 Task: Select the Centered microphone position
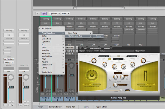click(x=87, y=84)
